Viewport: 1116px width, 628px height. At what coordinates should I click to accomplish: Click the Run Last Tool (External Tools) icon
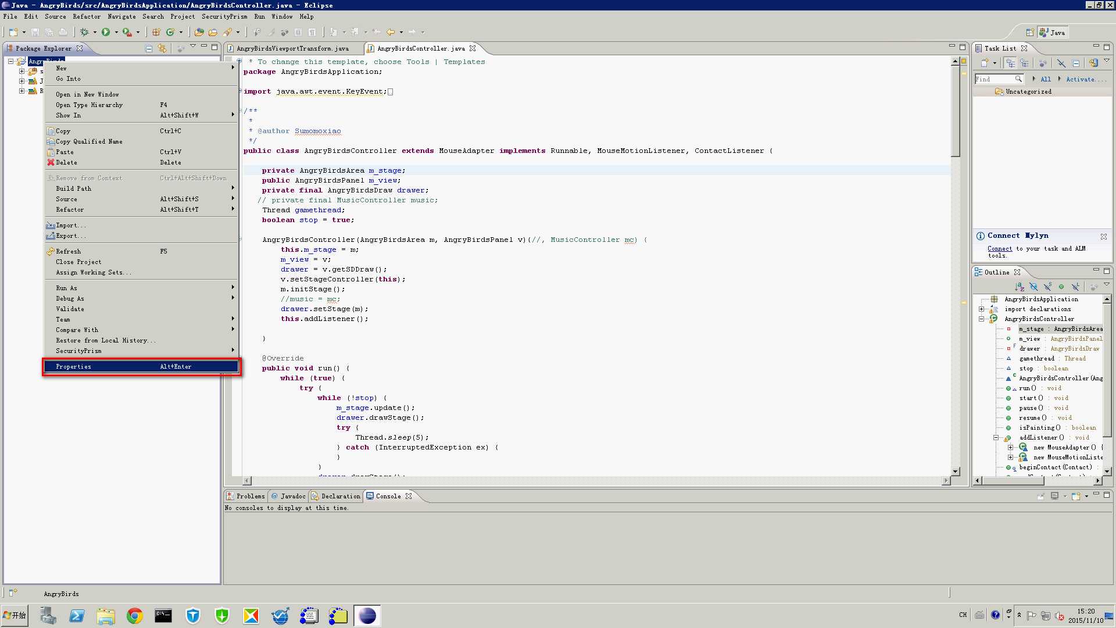(x=127, y=32)
